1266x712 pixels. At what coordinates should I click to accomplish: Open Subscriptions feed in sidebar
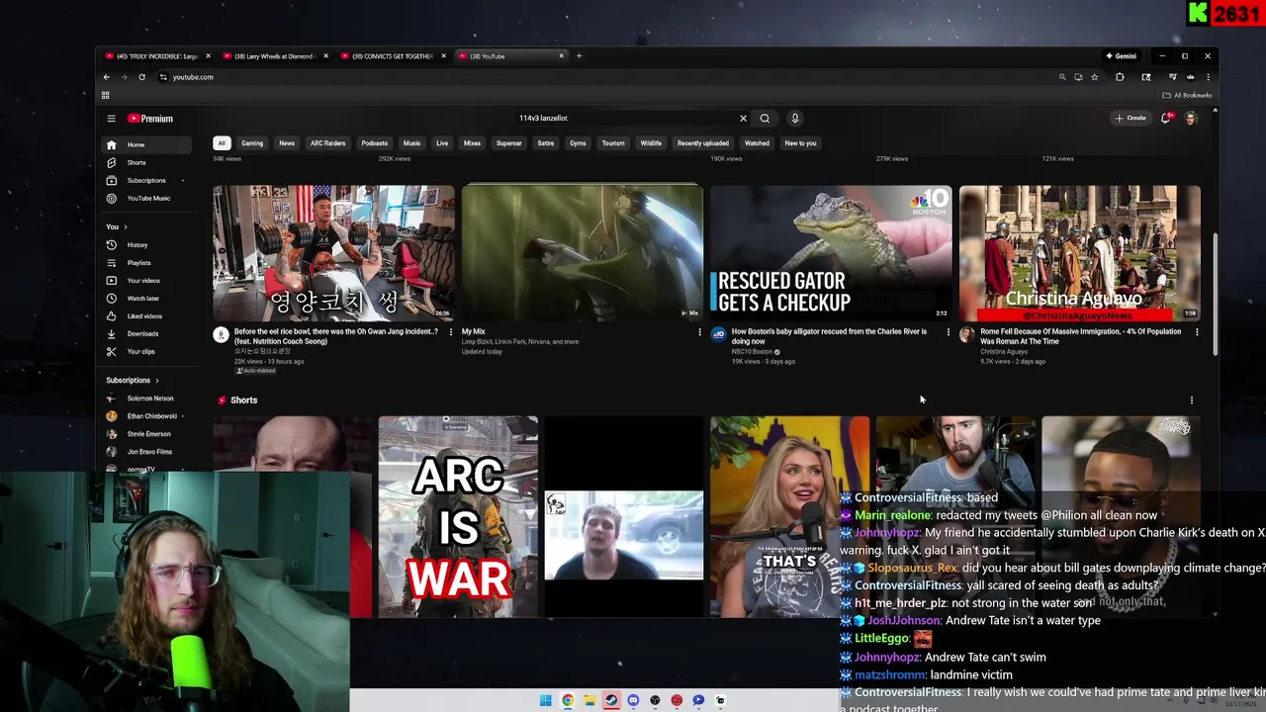tap(146, 180)
